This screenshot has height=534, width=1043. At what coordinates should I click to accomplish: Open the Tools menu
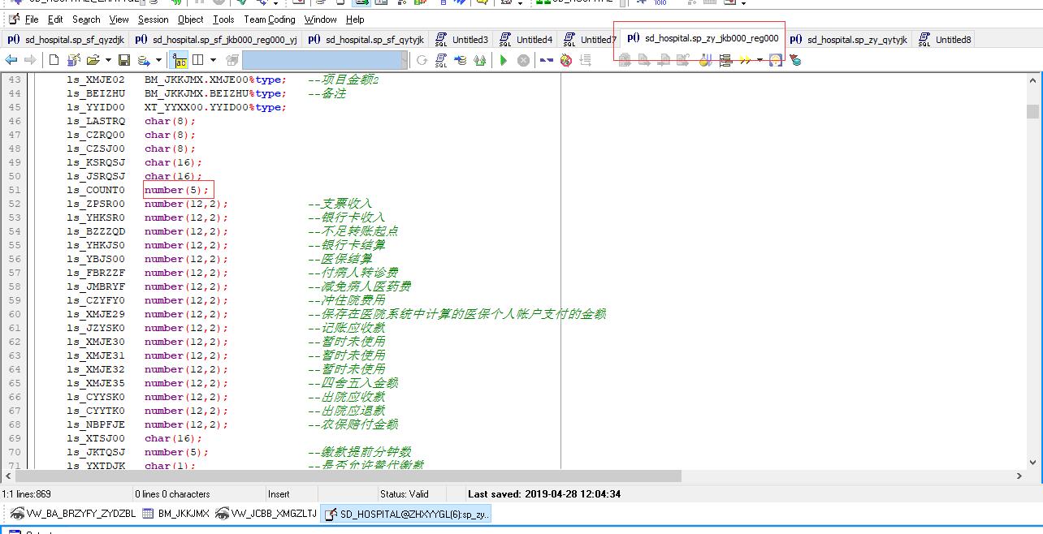[x=223, y=19]
